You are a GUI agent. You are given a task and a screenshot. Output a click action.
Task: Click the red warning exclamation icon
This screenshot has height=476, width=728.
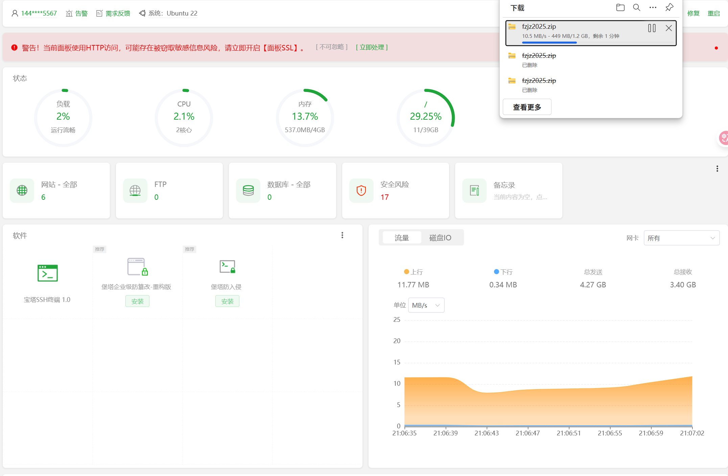(x=14, y=48)
